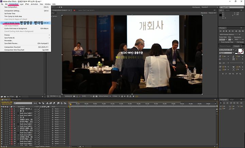Click Toggle Switches / Modes button
The height and width of the screenshot is (148, 245).
[42, 147]
